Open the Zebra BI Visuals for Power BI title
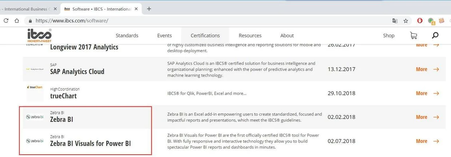The height and width of the screenshot is (157, 451). pos(90,143)
